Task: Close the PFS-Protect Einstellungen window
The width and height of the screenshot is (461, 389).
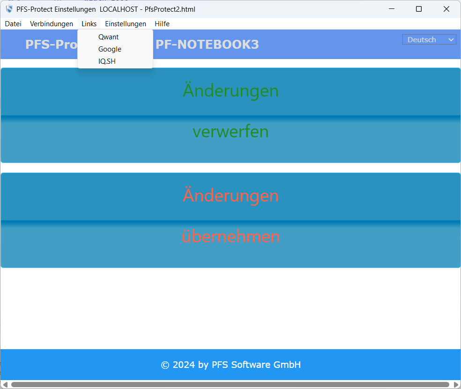Action: coord(446,9)
